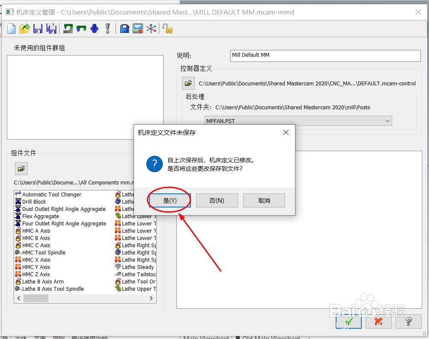429x339 pixels.
Task: Select the green-gray machine configuration icon
Action: point(68,29)
